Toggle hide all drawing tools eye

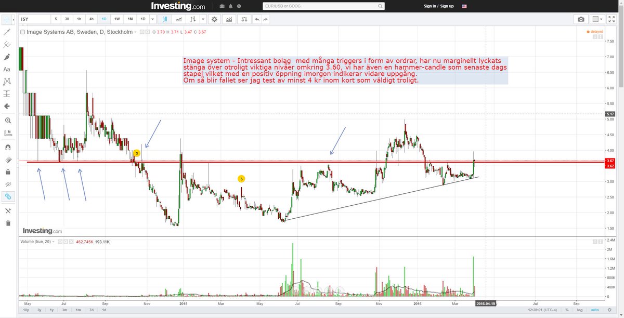pos(7,184)
